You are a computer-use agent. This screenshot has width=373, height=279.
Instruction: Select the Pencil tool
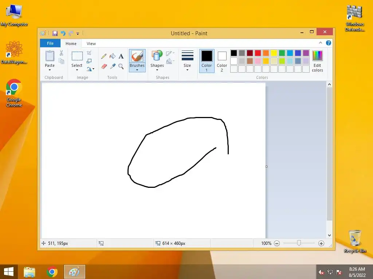click(104, 56)
